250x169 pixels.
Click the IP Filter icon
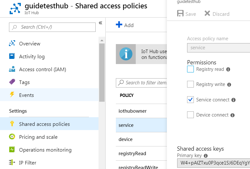(x=12, y=162)
